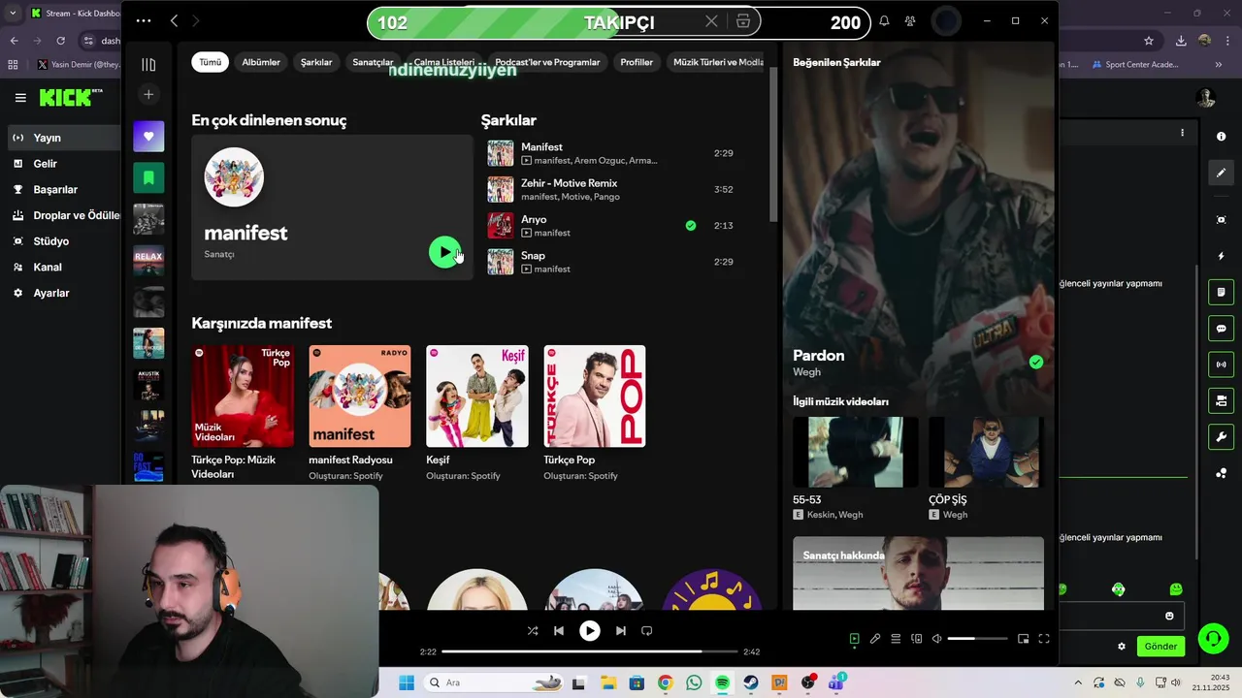Open Spotify from Windows taskbar

[722, 682]
